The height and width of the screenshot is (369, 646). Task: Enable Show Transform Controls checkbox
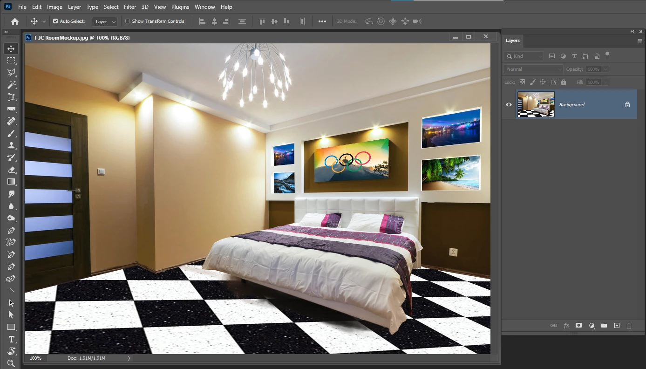[128, 21]
